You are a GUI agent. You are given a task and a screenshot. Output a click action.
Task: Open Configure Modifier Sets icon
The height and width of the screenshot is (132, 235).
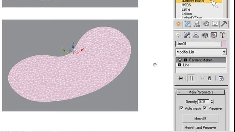[221, 78]
